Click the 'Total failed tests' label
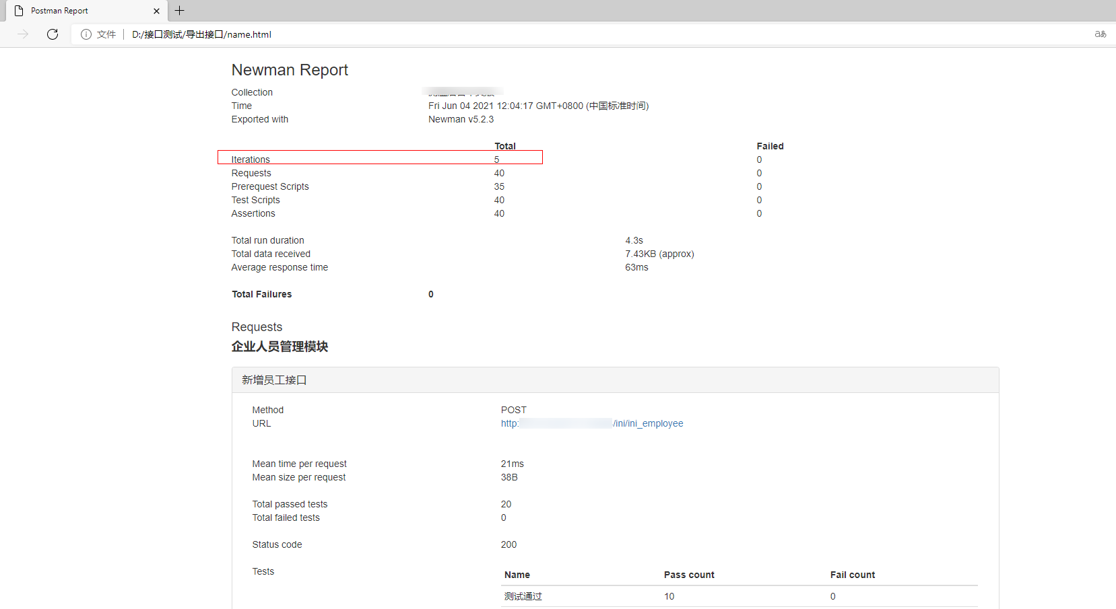 (x=286, y=517)
